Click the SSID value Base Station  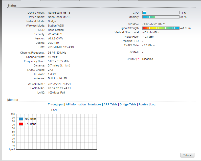(x=56, y=30)
